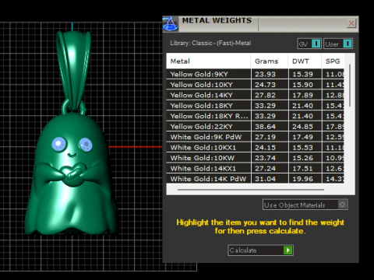Click the 17.89 DWT value
This screenshot has height=280, width=374.
[x=302, y=95]
